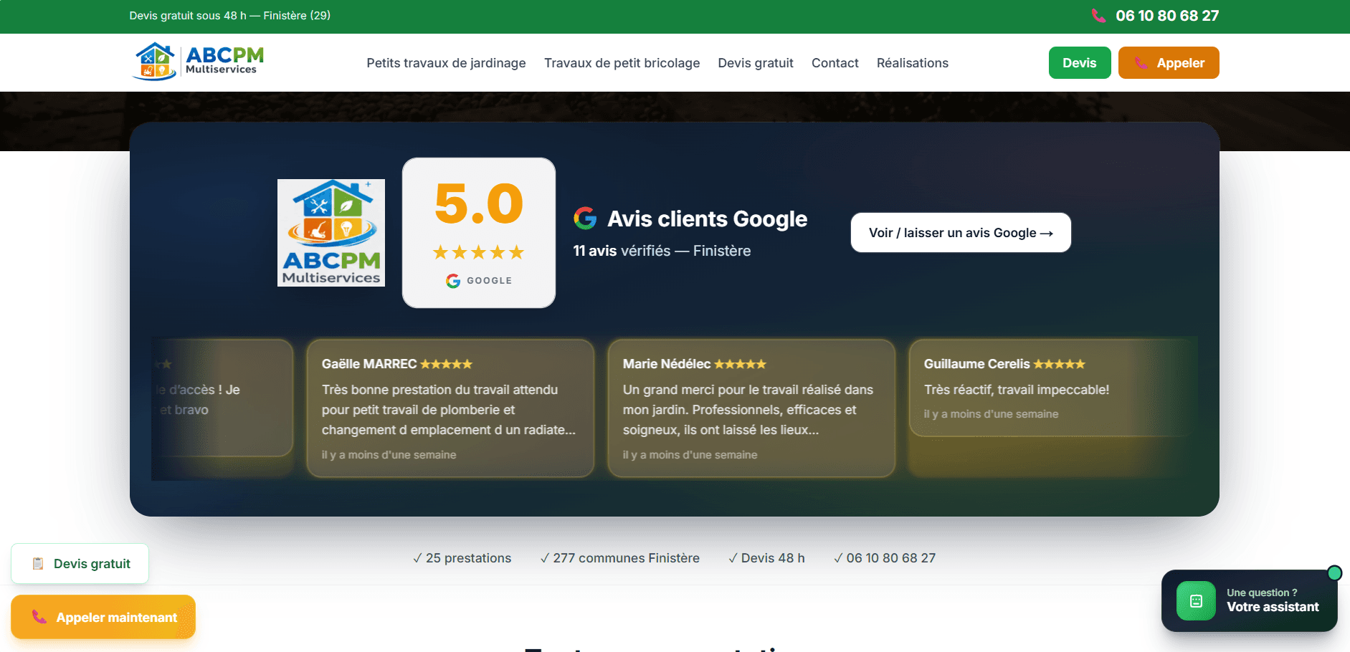This screenshot has height=652, width=1350.
Task: Open the Travaux de petit bricolage menu
Action: (622, 63)
